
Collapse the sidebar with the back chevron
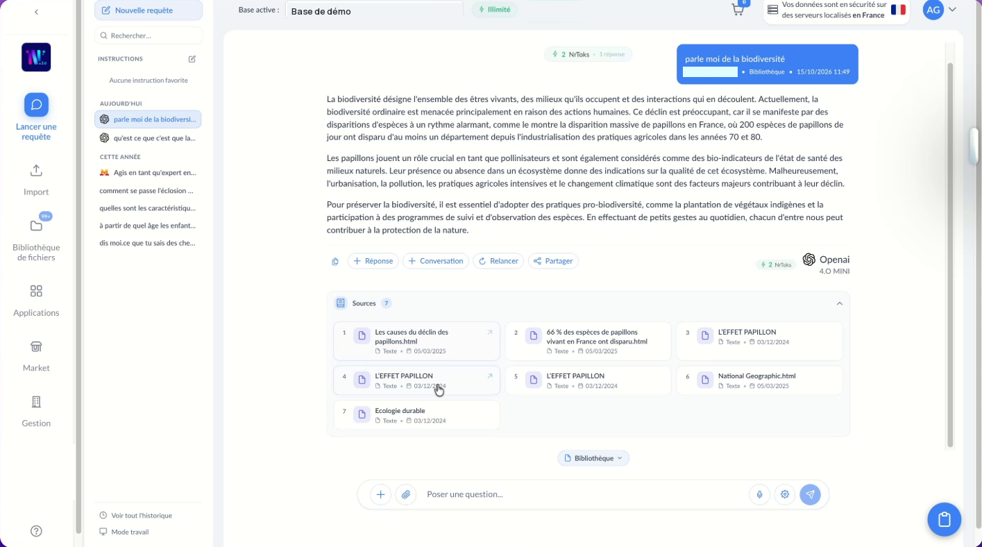click(36, 12)
